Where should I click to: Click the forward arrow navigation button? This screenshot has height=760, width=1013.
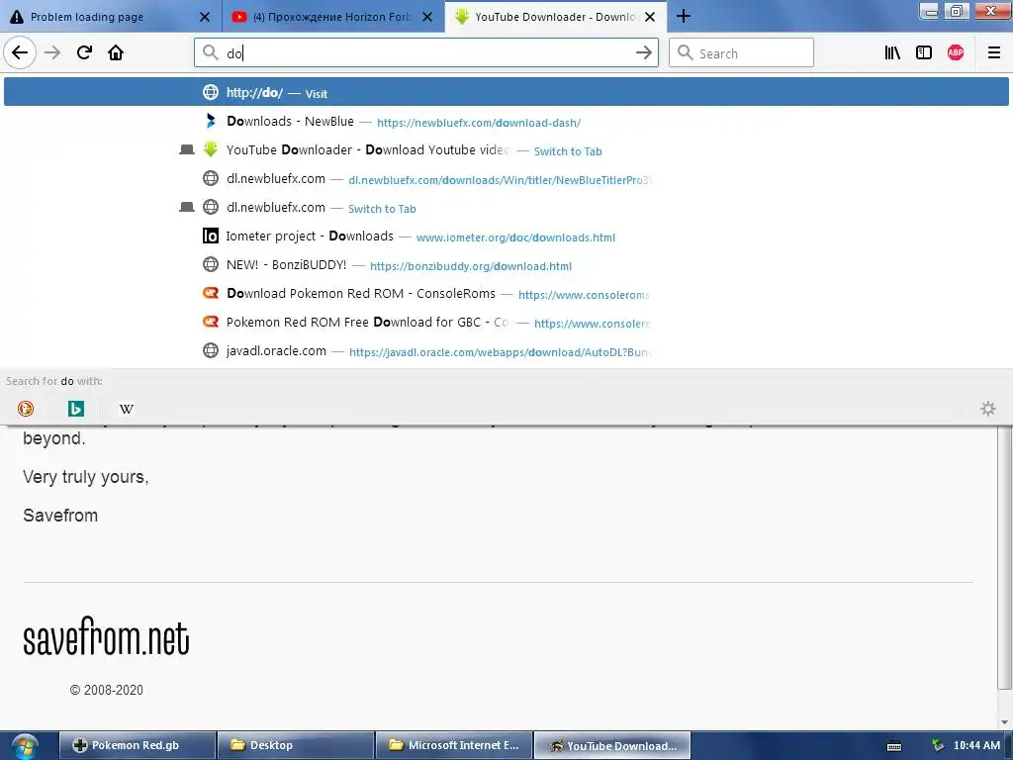[x=52, y=52]
